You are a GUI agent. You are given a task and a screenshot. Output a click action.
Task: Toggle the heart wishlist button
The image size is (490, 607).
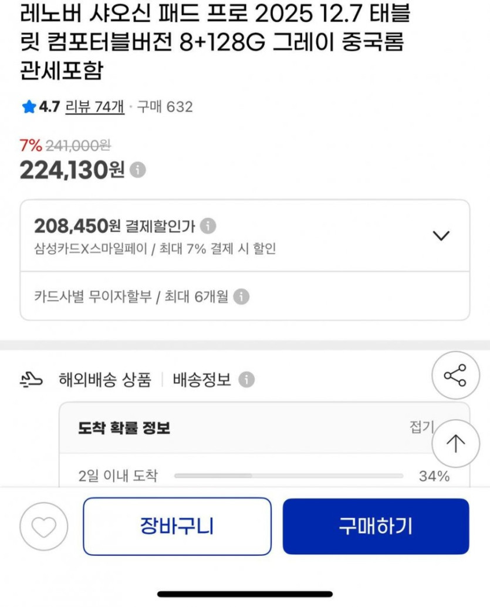click(44, 527)
